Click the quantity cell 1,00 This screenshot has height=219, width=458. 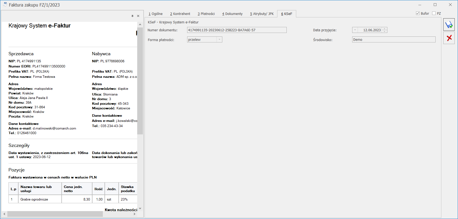coord(98,199)
